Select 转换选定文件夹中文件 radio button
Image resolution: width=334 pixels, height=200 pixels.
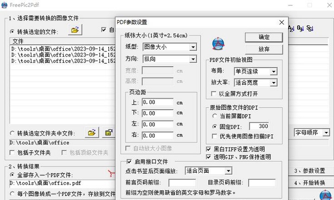(12, 133)
